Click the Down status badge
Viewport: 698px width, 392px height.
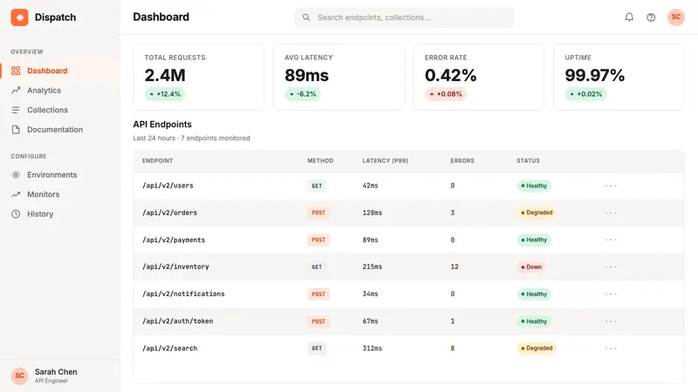tap(531, 267)
